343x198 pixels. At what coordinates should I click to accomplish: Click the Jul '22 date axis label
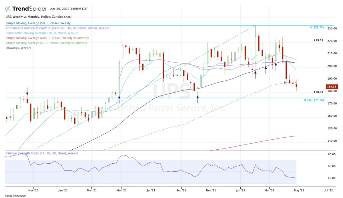pos(329,190)
